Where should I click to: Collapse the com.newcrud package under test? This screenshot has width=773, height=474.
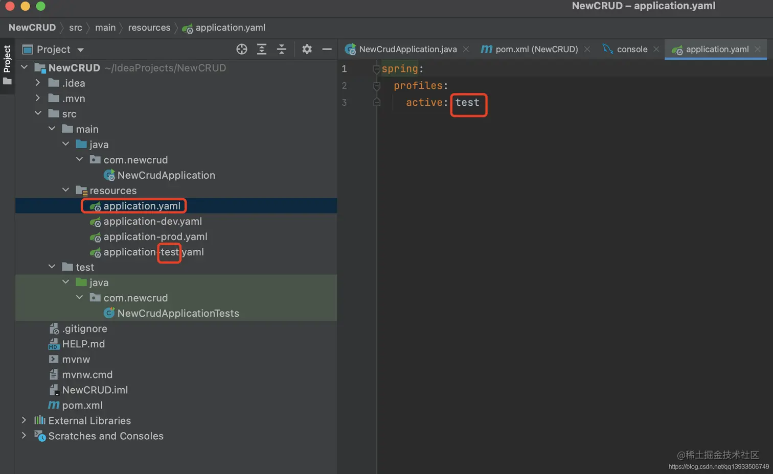pos(79,297)
